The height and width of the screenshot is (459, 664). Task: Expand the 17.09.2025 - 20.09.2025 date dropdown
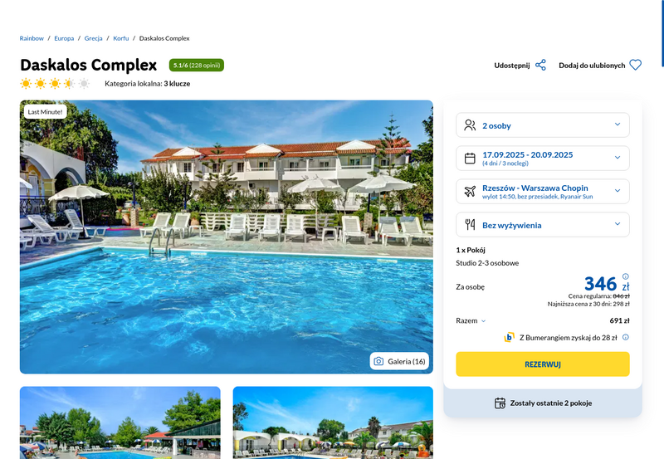[543, 158]
